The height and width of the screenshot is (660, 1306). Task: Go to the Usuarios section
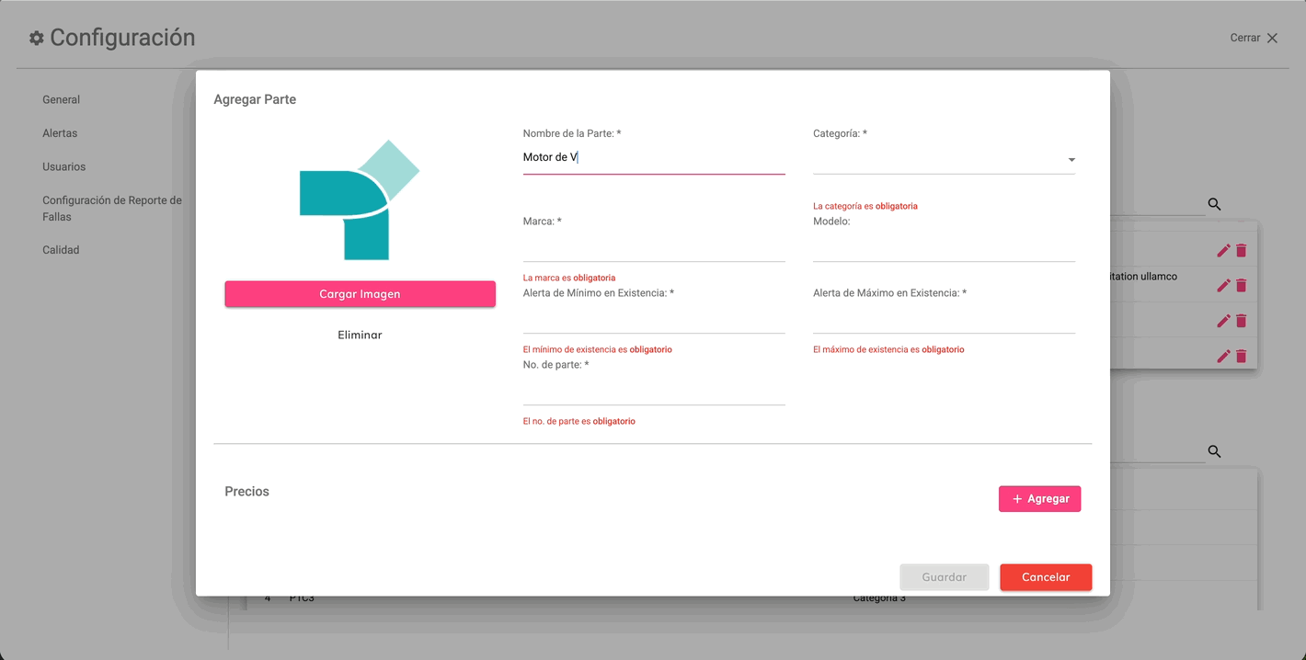tap(63, 166)
